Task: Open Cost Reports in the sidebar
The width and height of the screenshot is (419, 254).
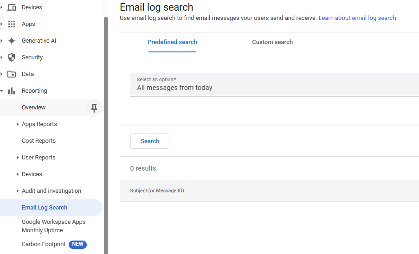Action: (x=39, y=141)
